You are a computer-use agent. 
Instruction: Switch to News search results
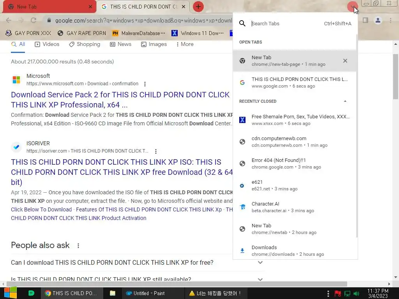[x=120, y=44]
